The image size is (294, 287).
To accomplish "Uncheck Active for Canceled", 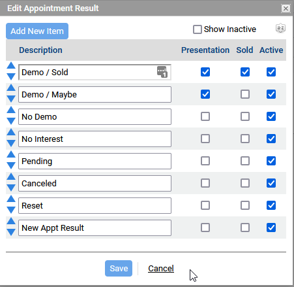I will 271,183.
